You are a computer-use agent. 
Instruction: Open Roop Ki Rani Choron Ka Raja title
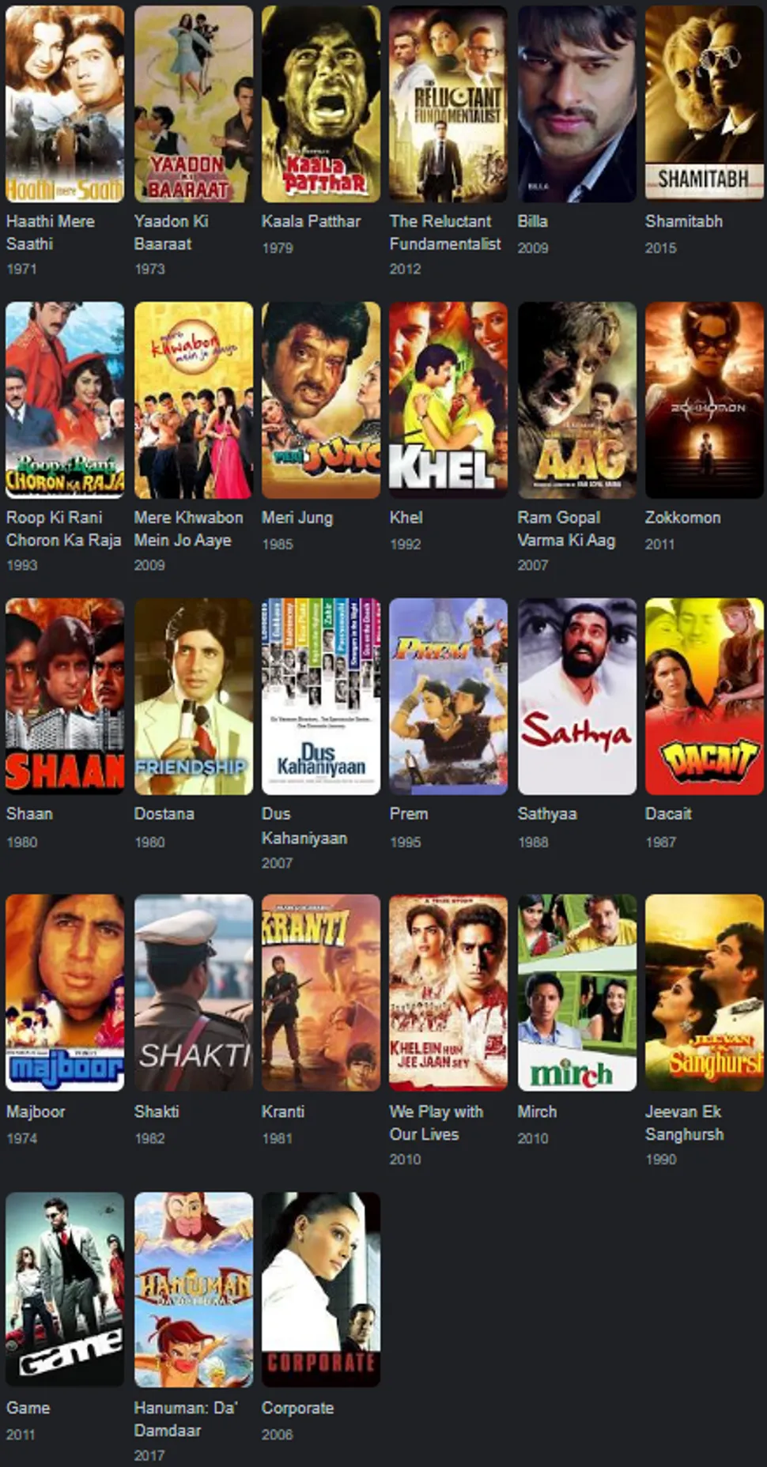point(64,529)
